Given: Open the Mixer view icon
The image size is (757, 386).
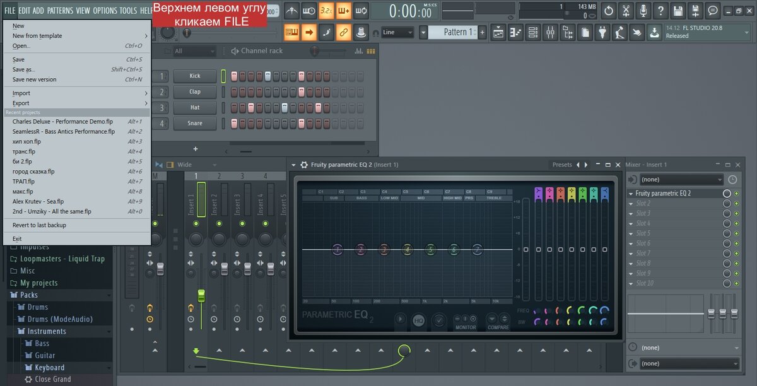Looking at the screenshot, I should (x=550, y=32).
